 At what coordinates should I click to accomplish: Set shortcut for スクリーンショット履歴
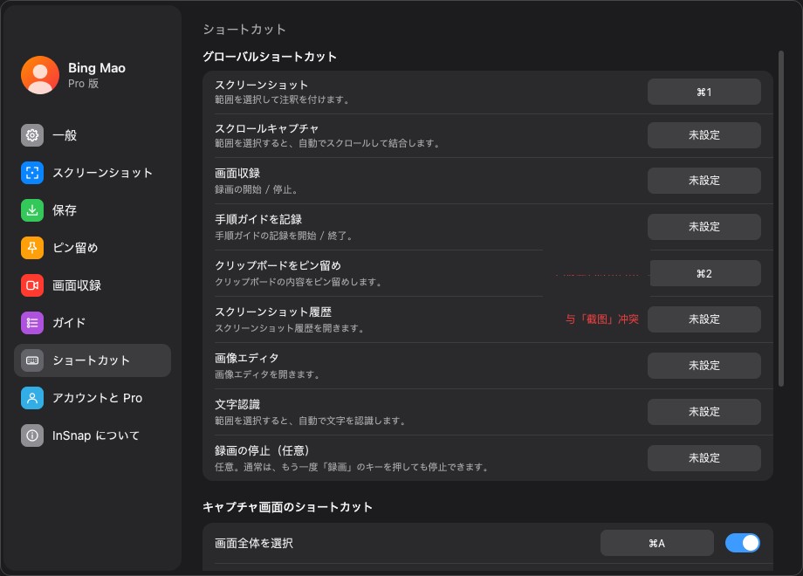[x=704, y=319]
